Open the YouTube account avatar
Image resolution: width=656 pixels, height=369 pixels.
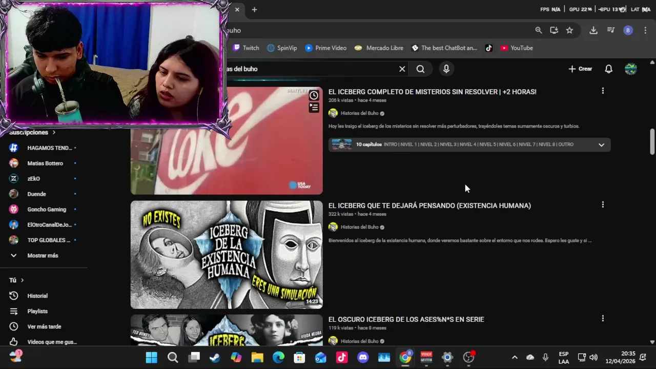pos(631,69)
